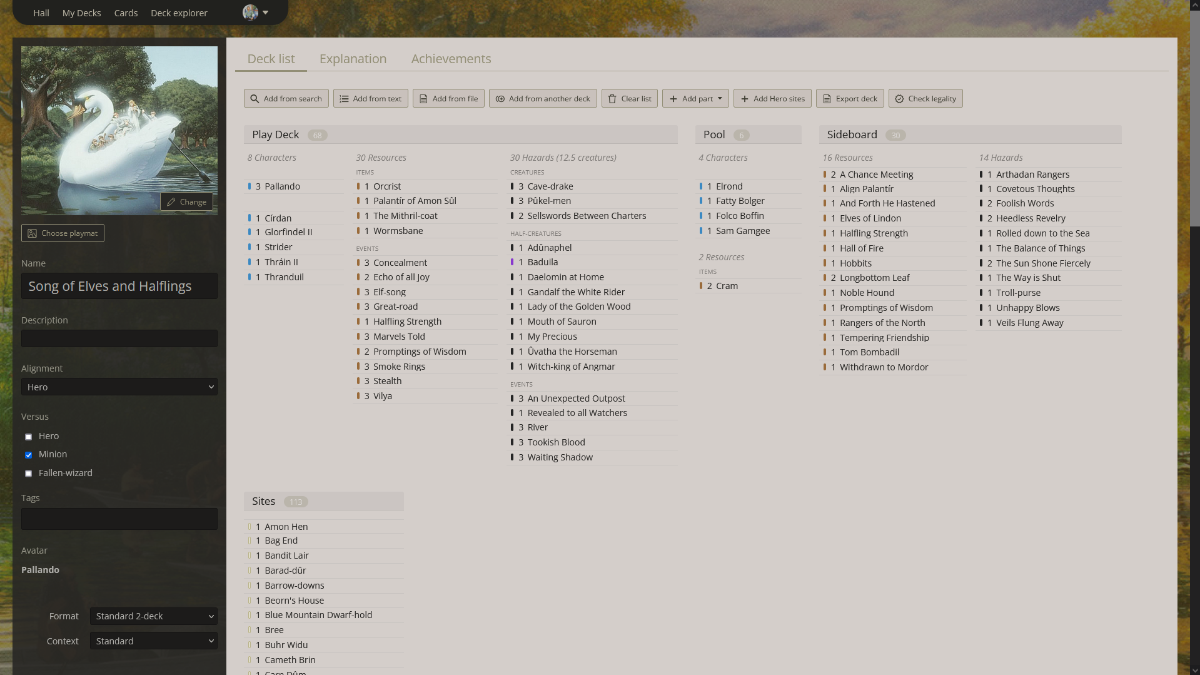The height and width of the screenshot is (675, 1200).
Task: Click the trash icon in Clear list
Action: [612, 99]
